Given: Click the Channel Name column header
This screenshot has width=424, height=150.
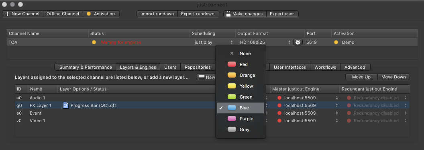Looking at the screenshot, I should coord(48,33).
